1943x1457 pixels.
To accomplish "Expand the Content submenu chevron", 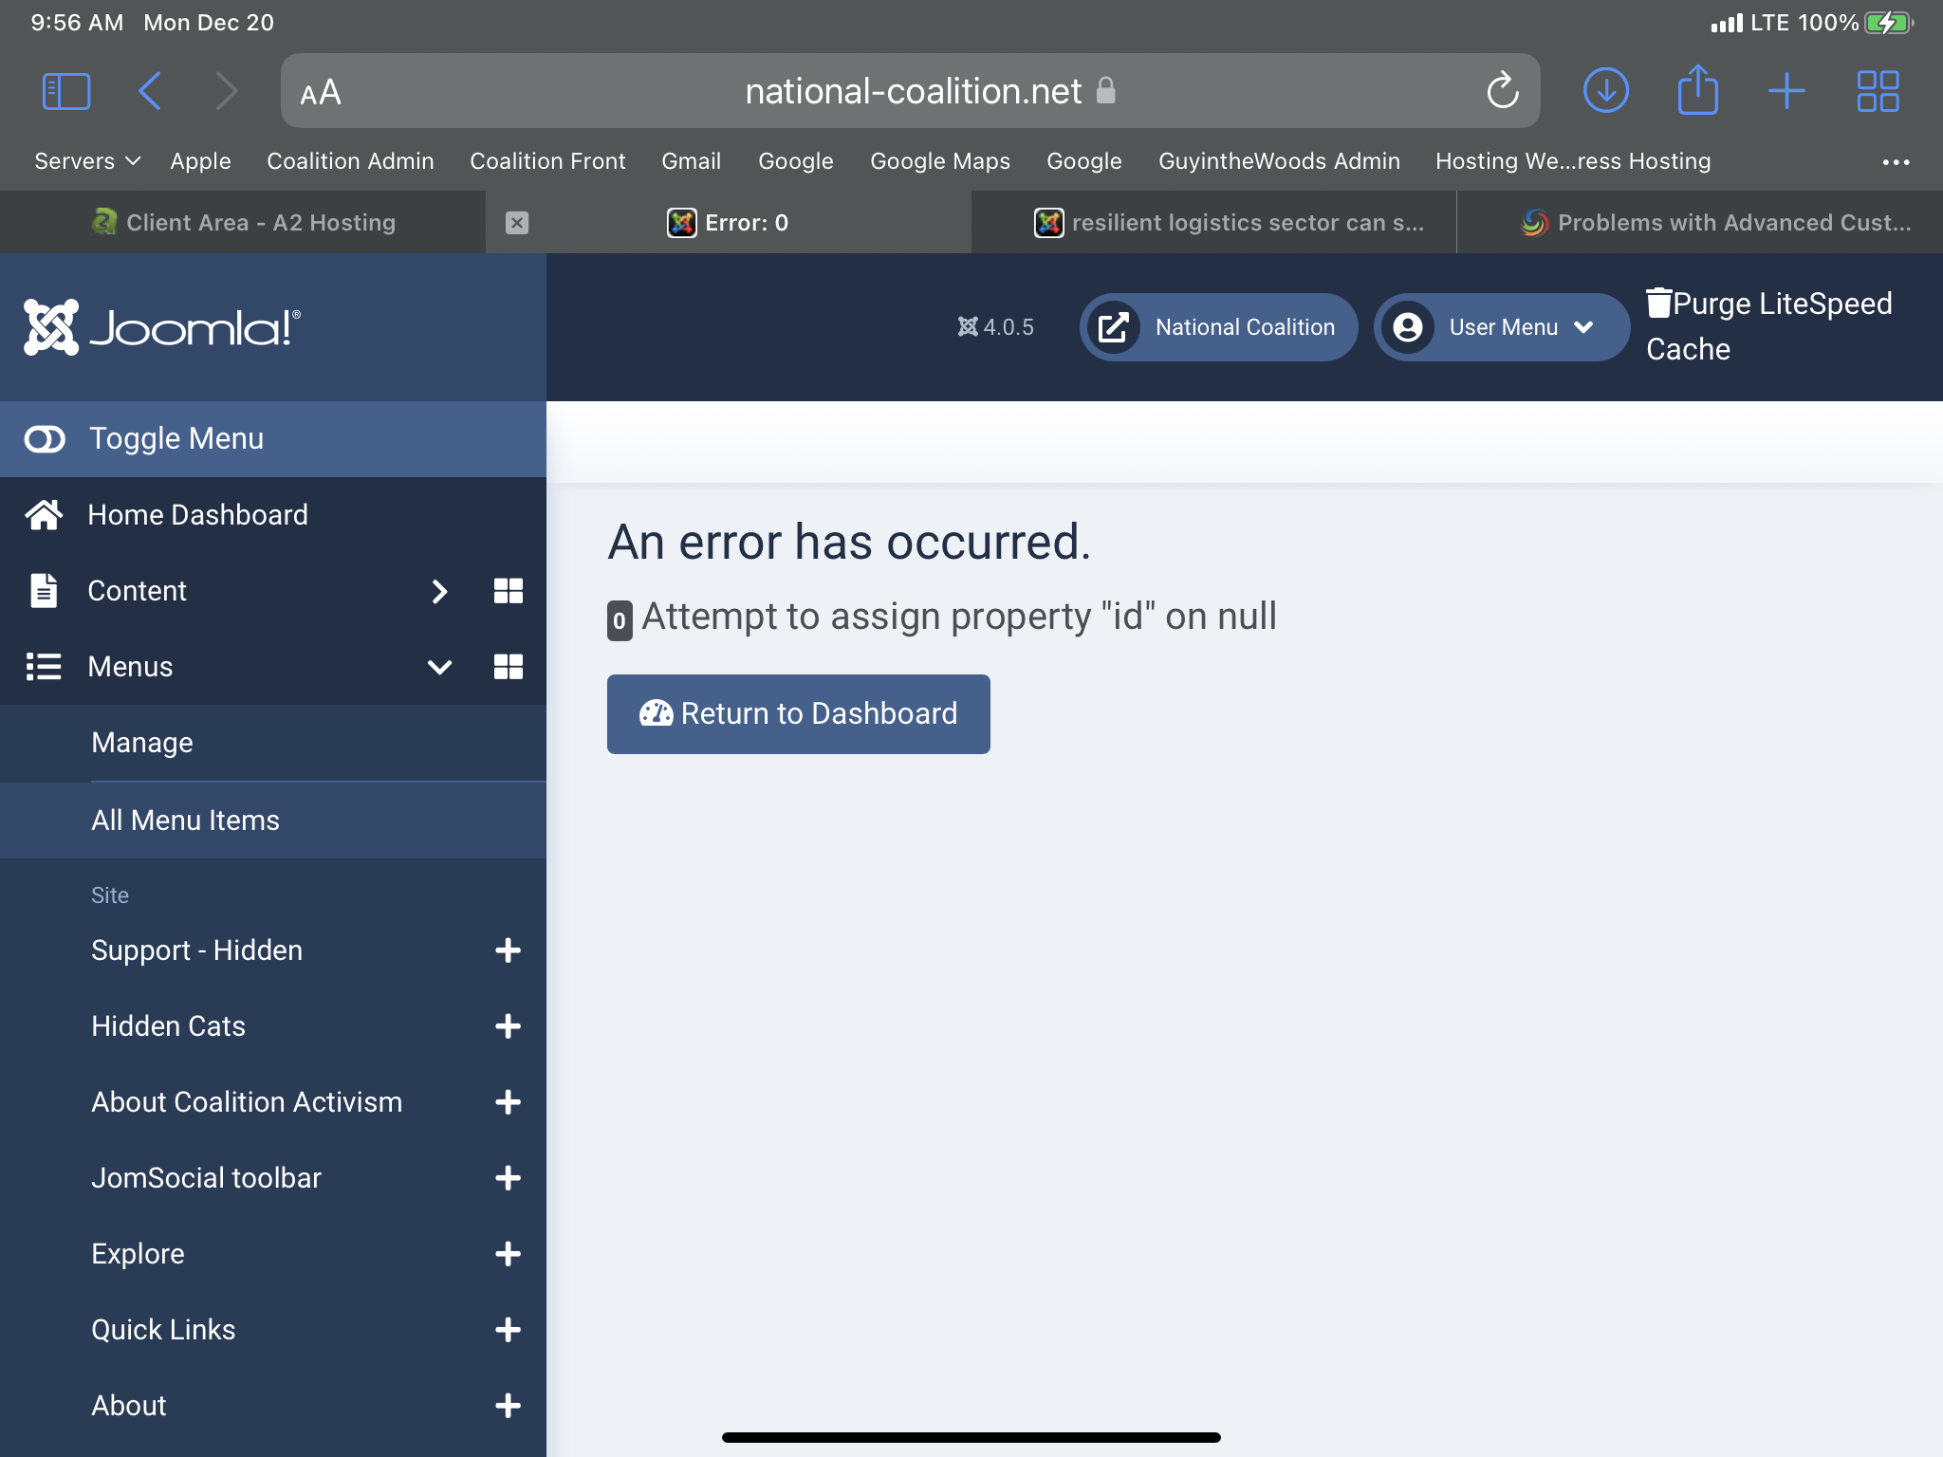I will (x=439, y=591).
